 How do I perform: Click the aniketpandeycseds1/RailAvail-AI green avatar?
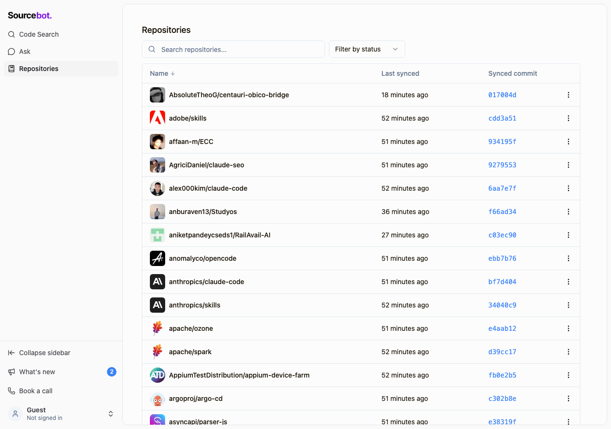[x=158, y=235]
